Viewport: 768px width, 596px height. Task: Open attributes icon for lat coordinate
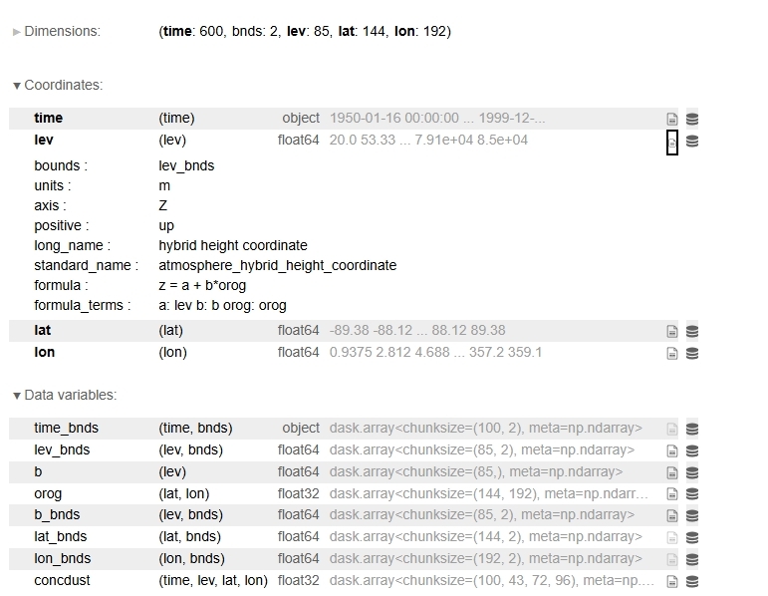(x=671, y=331)
